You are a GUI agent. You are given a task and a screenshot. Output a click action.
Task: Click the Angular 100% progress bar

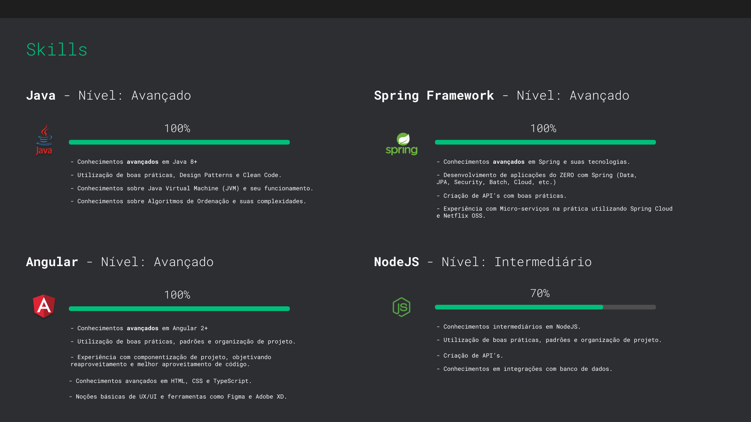179,309
